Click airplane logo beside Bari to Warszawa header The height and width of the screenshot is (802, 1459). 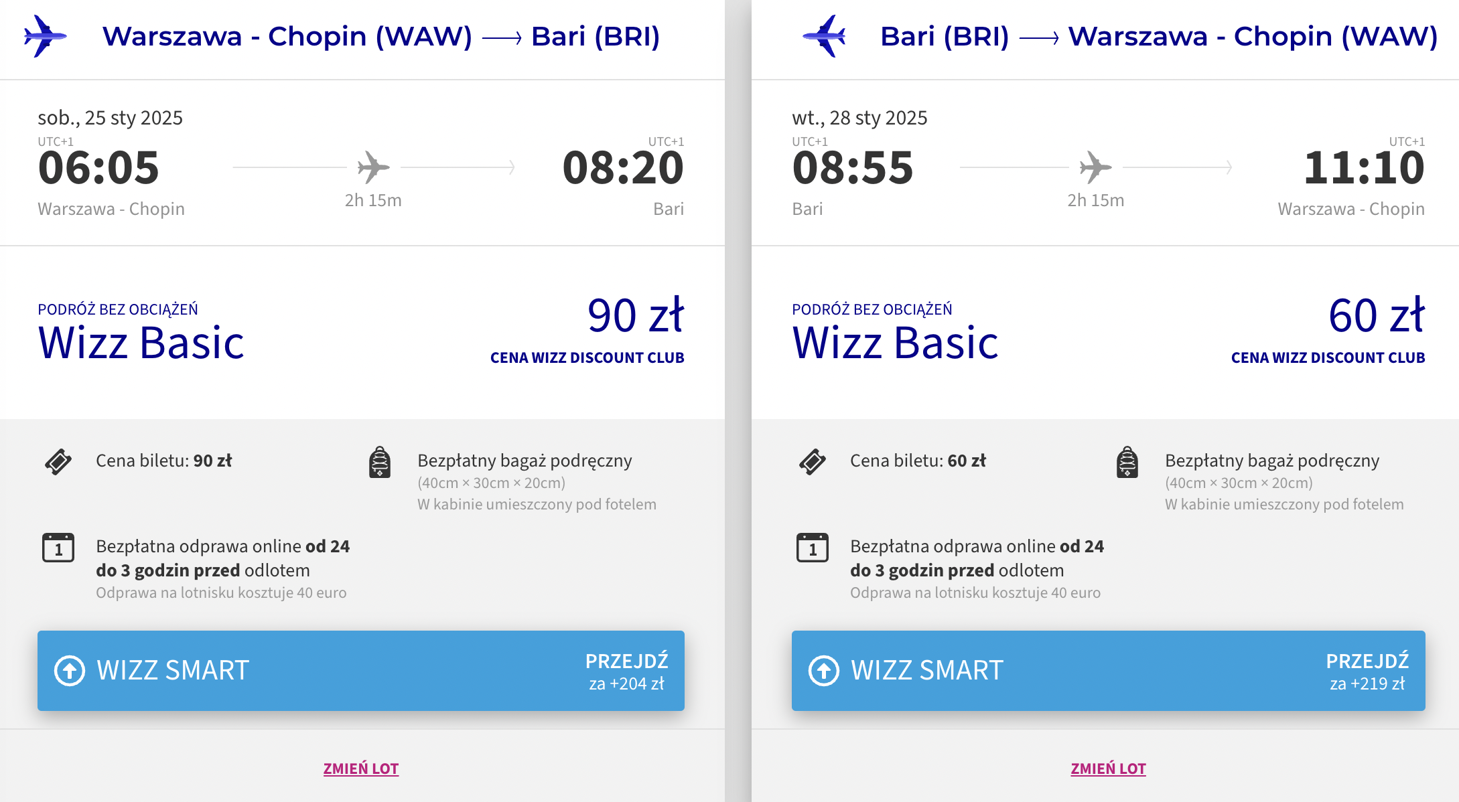click(824, 36)
